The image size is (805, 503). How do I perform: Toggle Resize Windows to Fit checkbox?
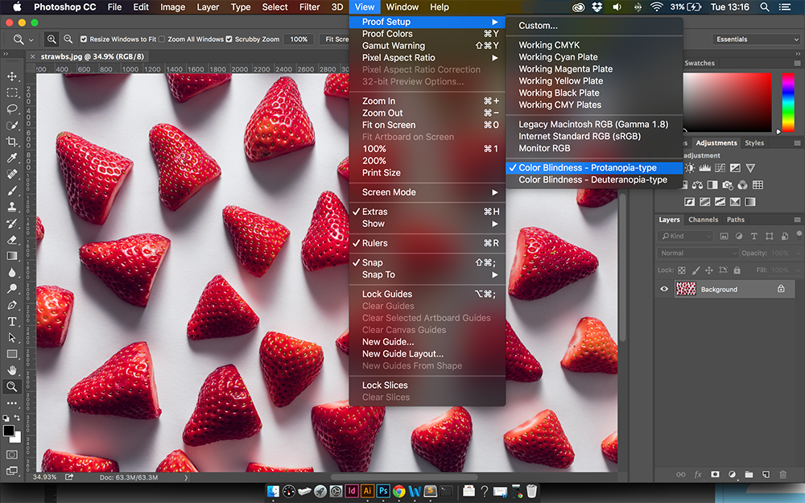[x=84, y=39]
